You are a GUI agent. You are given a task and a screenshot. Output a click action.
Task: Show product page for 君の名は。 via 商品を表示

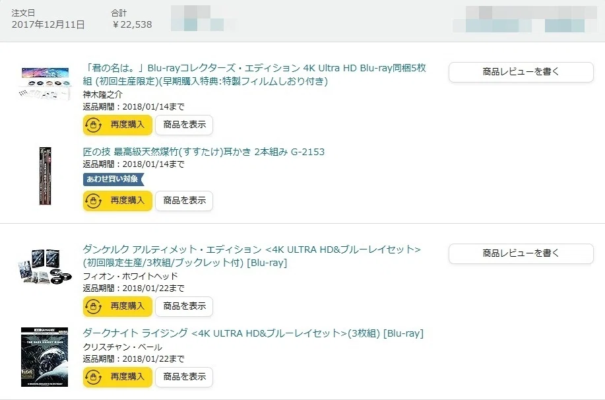184,125
